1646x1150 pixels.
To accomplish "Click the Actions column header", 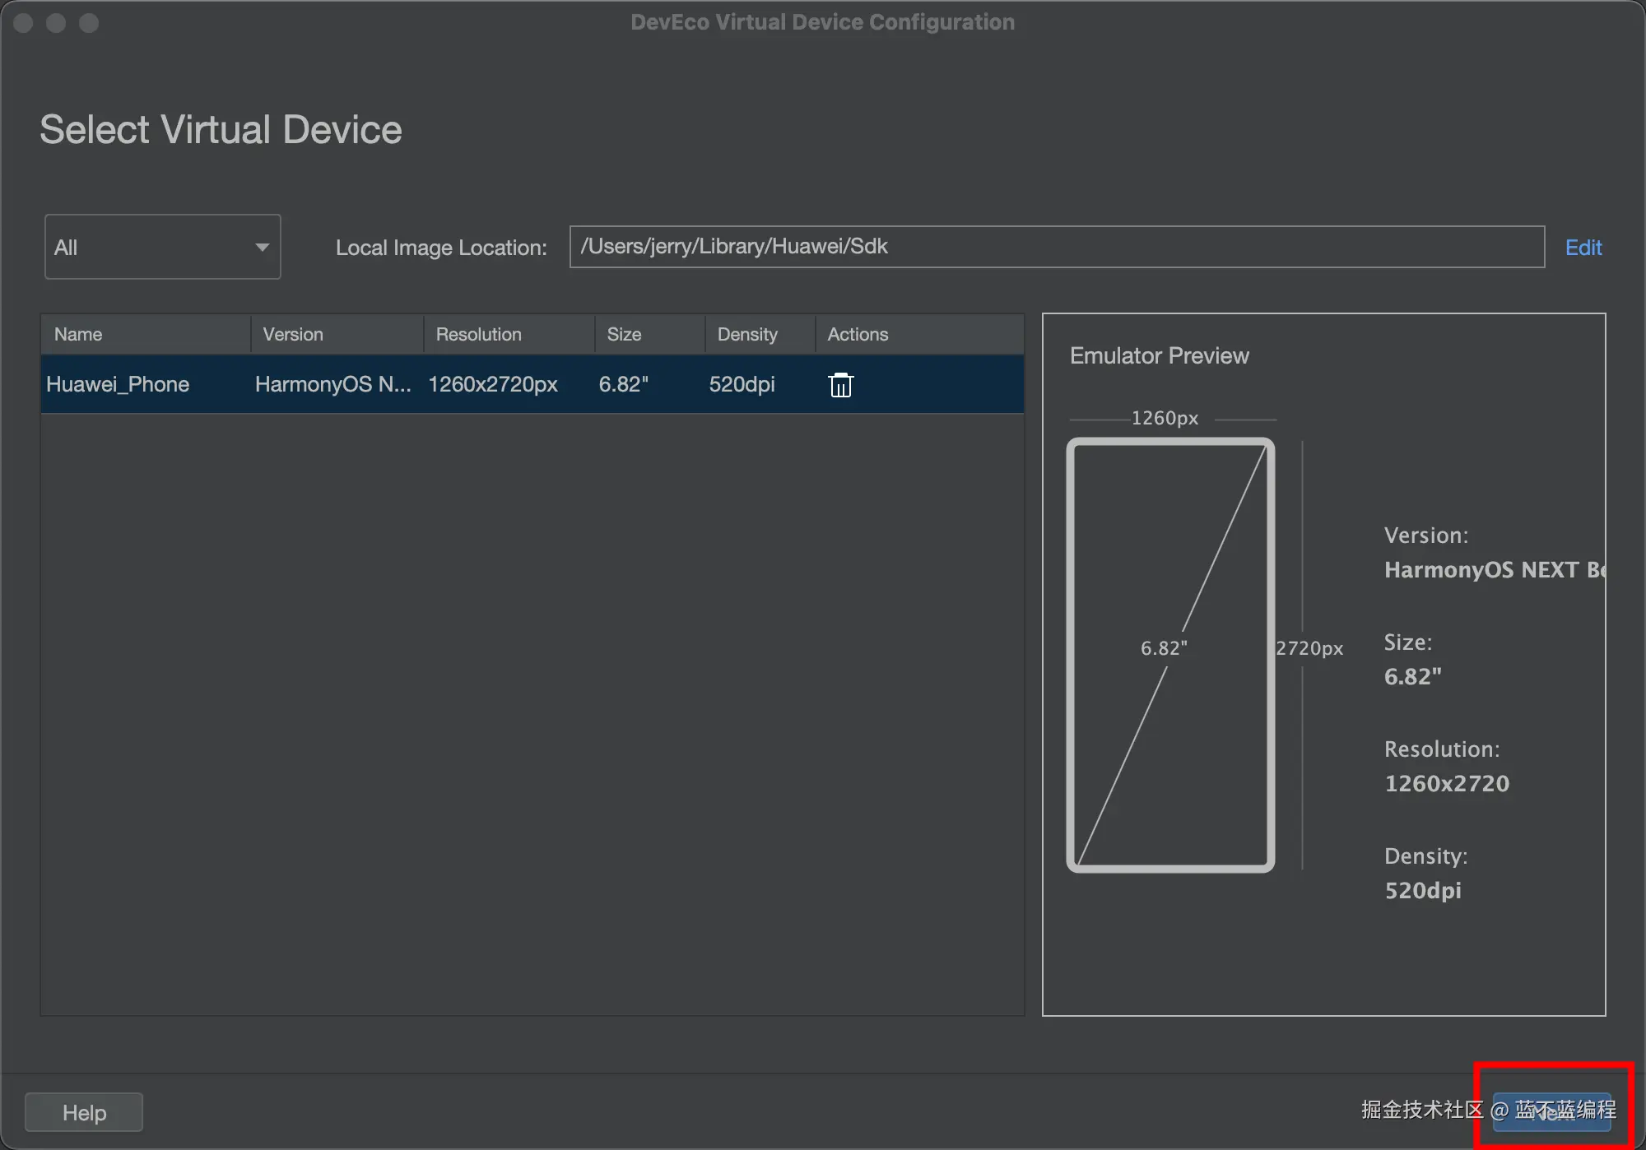I will 858,334.
